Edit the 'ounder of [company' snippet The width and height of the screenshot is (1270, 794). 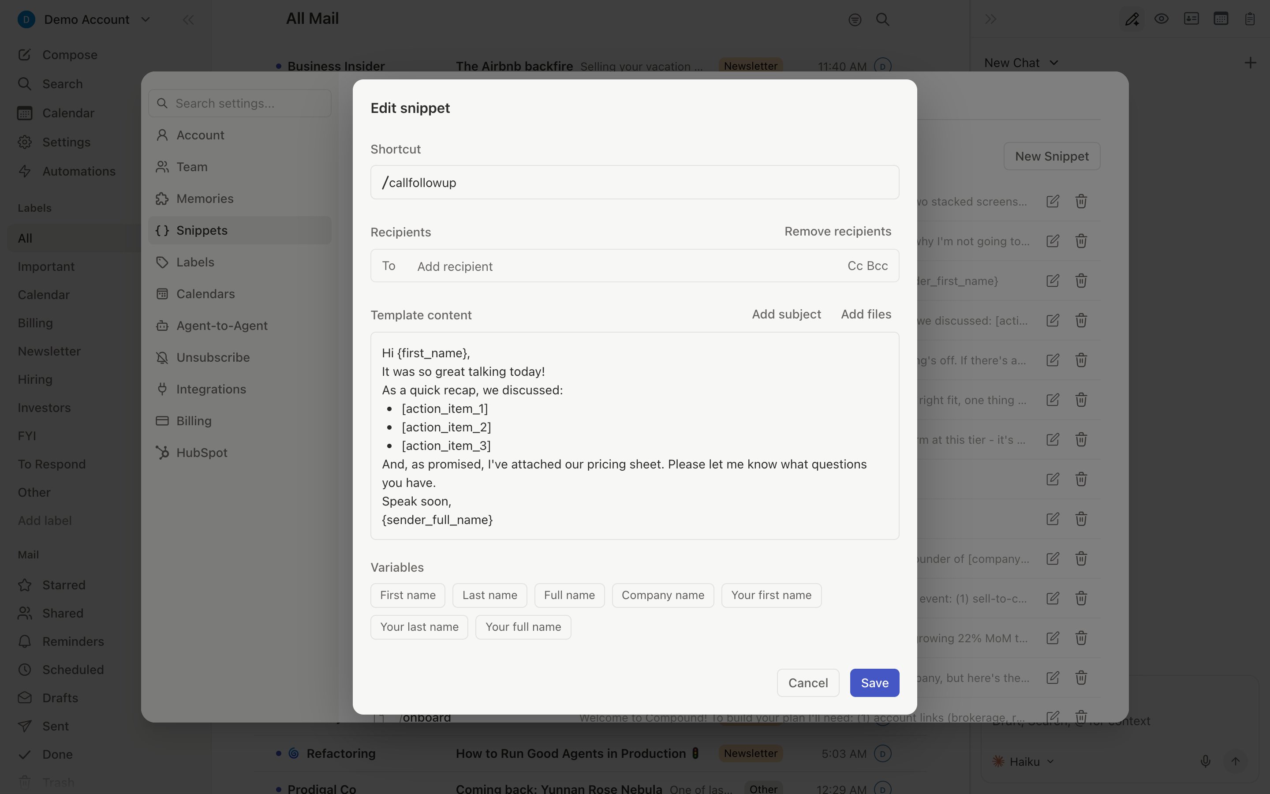click(1053, 559)
